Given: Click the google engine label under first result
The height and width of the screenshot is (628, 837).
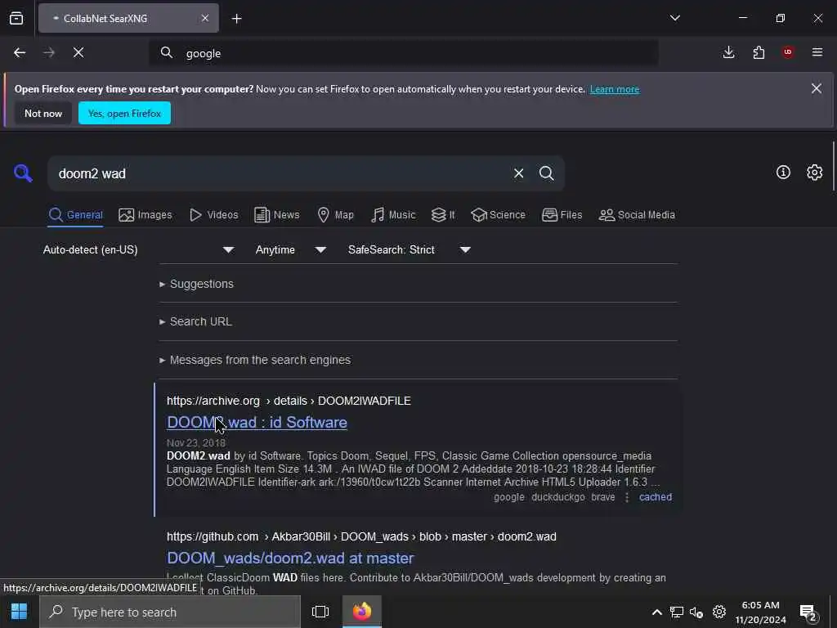Looking at the screenshot, I should click(508, 497).
